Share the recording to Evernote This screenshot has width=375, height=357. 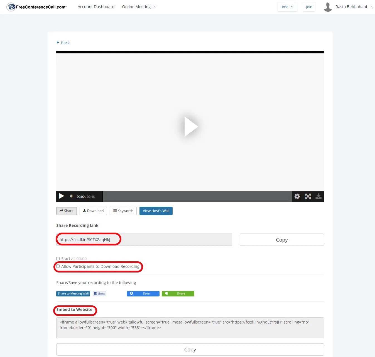tap(178, 293)
